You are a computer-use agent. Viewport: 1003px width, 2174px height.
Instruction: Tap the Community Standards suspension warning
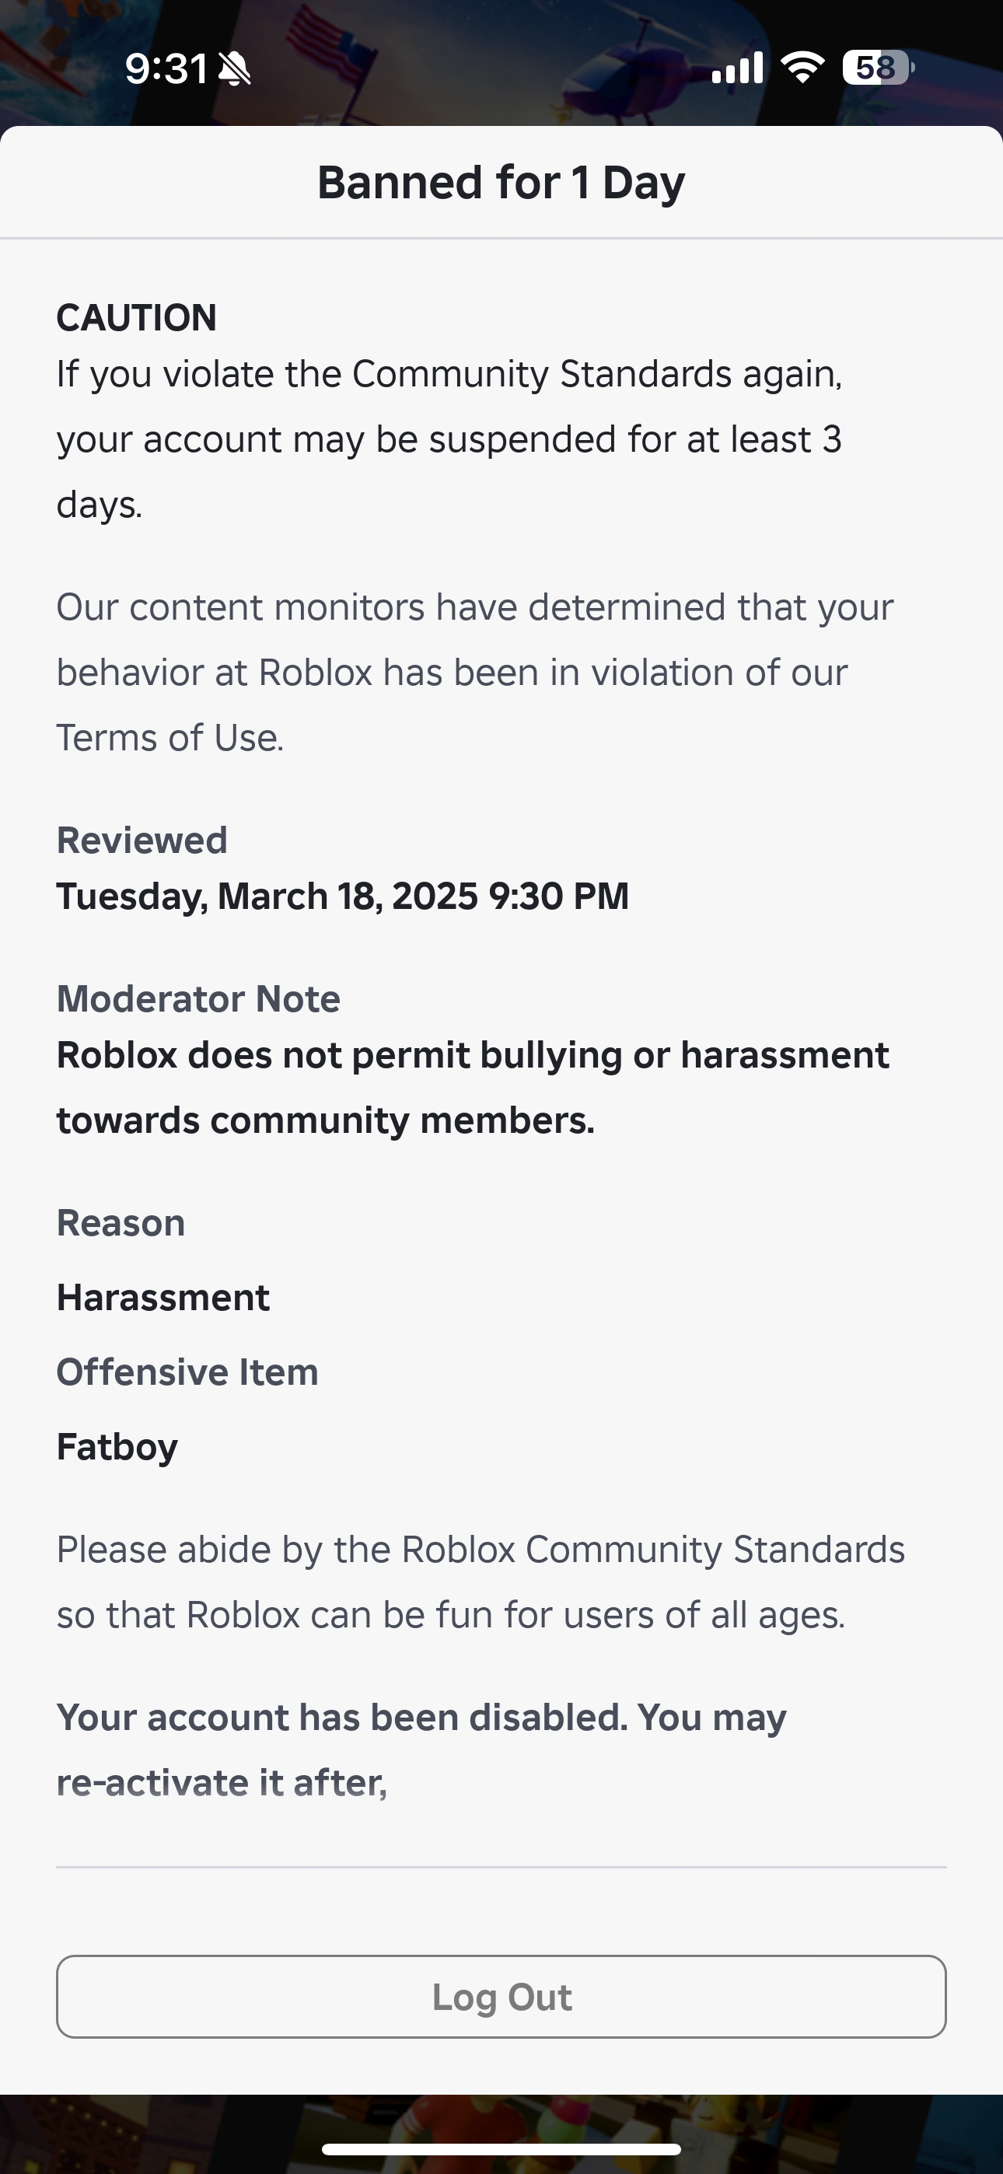449,439
